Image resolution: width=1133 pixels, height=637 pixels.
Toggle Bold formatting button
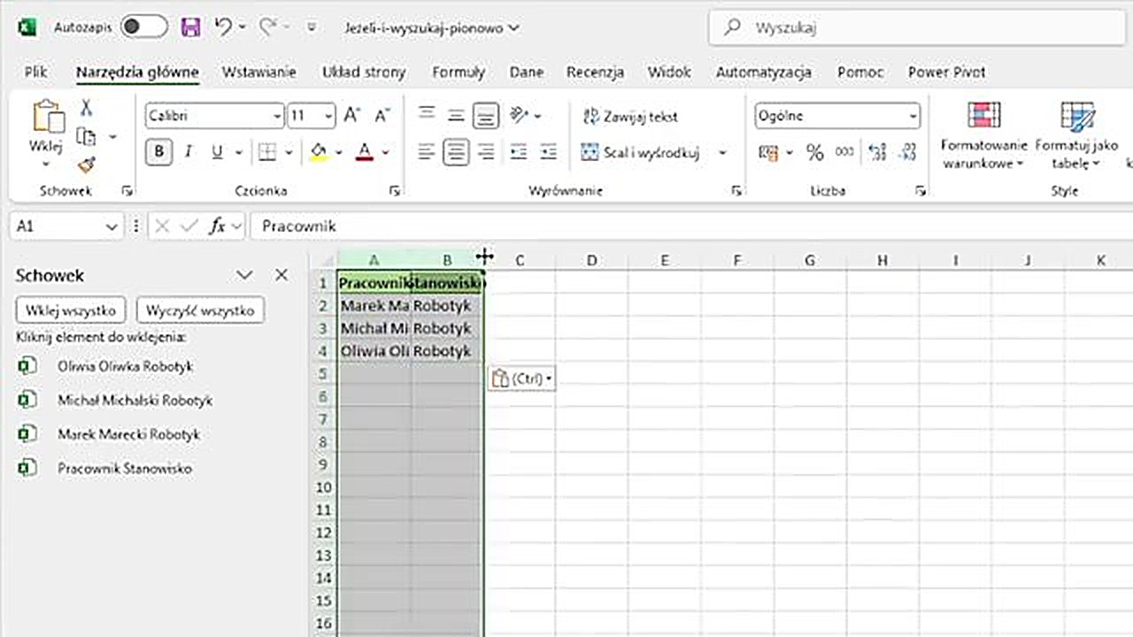158,153
